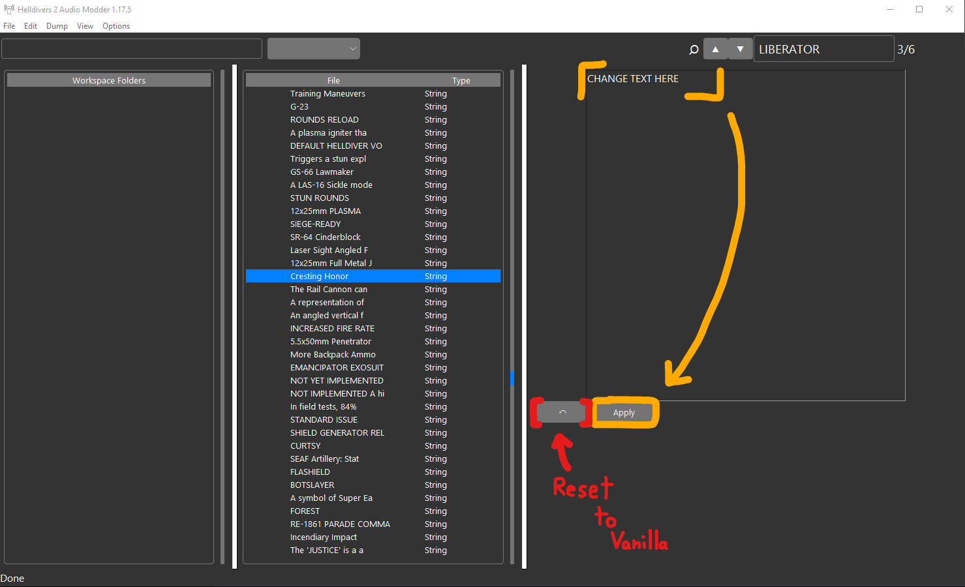Open the Dump menu
Viewport: 965px width, 587px height.
[57, 26]
